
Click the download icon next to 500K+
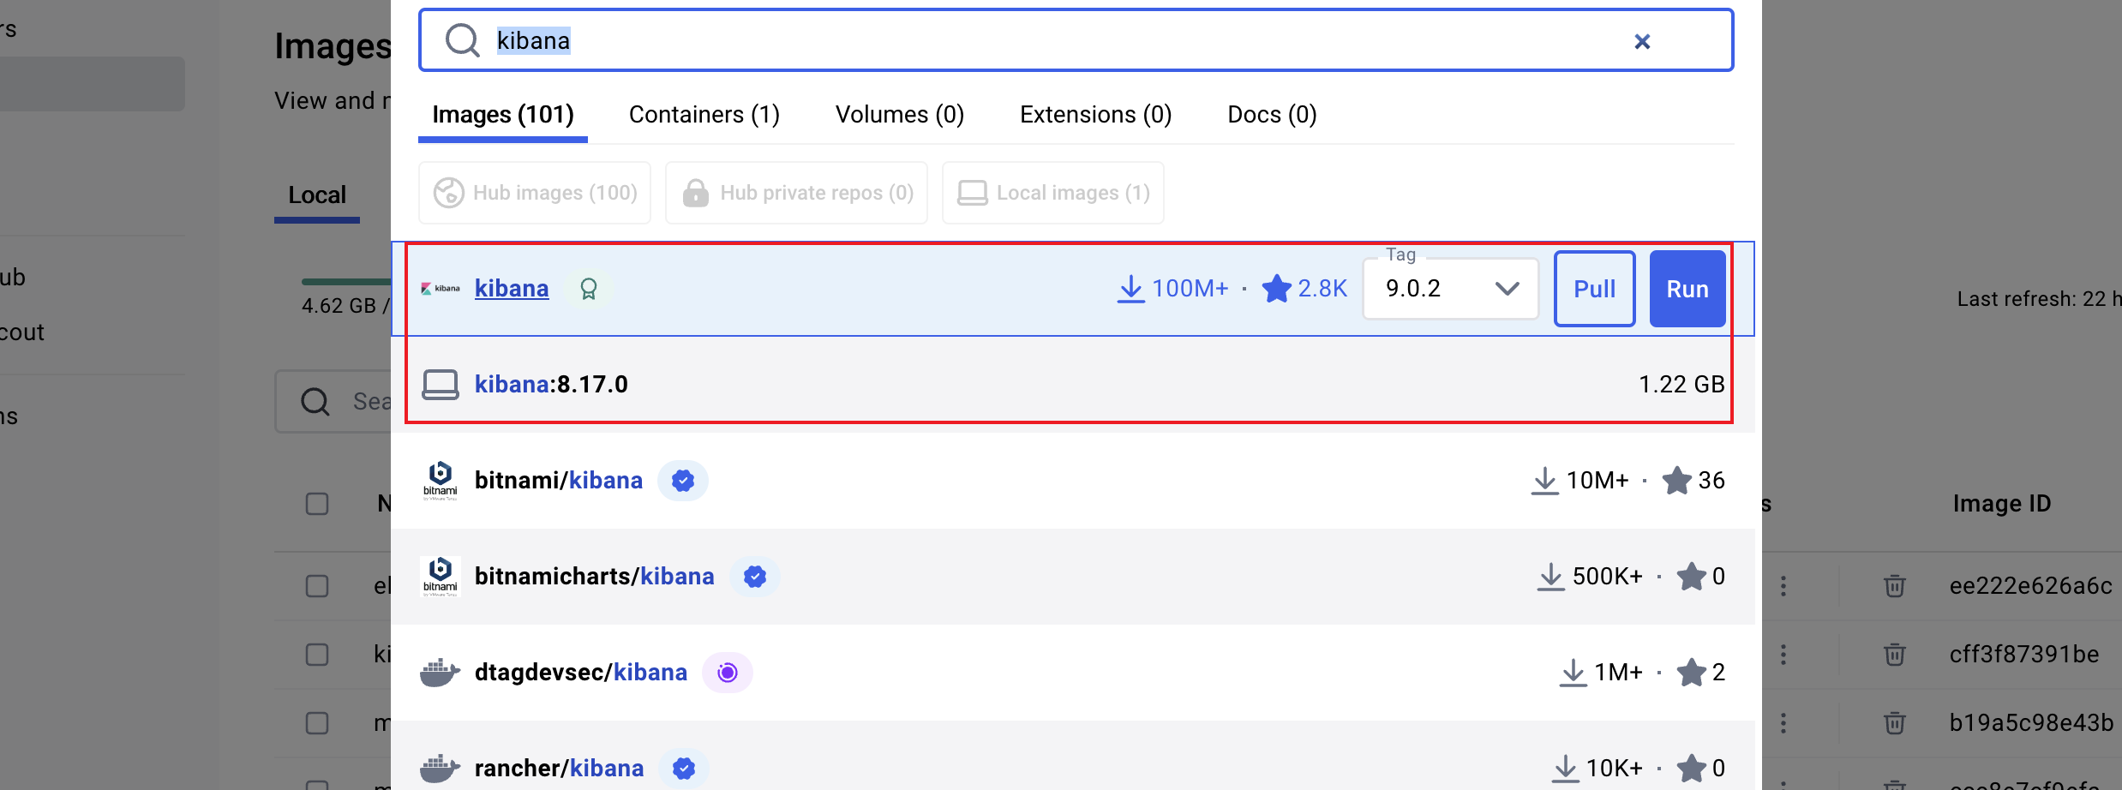(1550, 577)
